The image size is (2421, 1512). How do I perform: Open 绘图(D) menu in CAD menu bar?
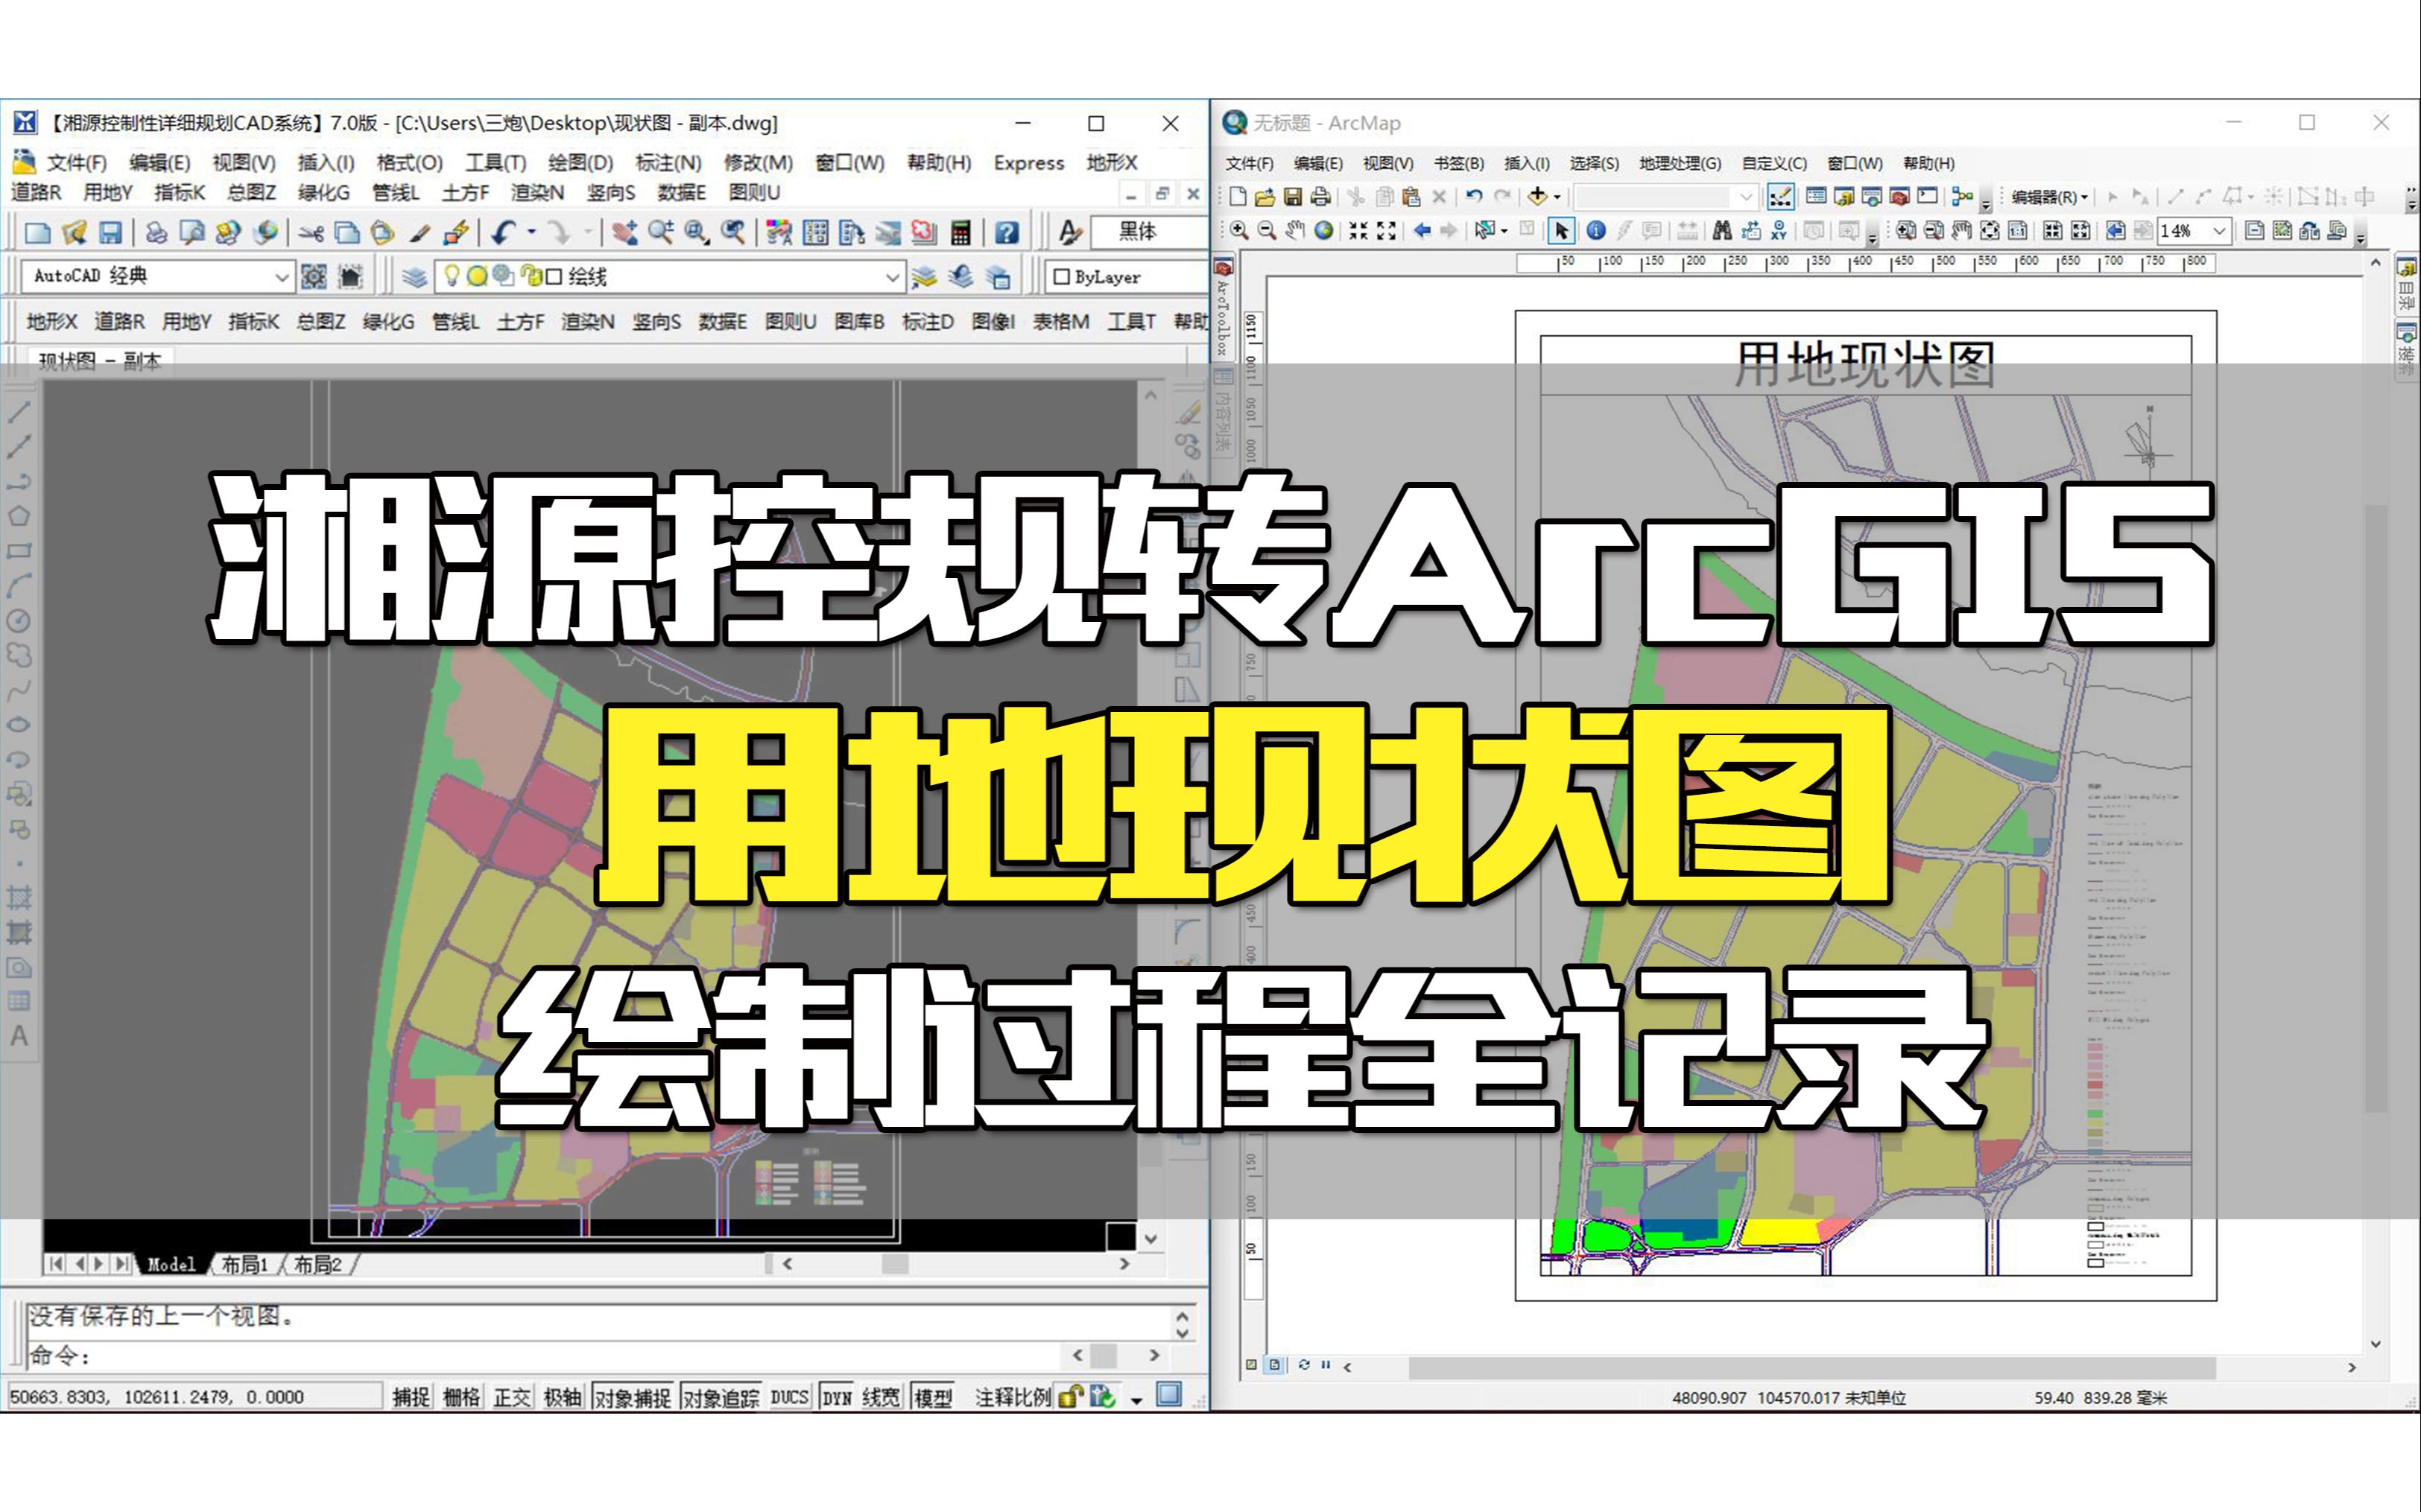coord(580,162)
